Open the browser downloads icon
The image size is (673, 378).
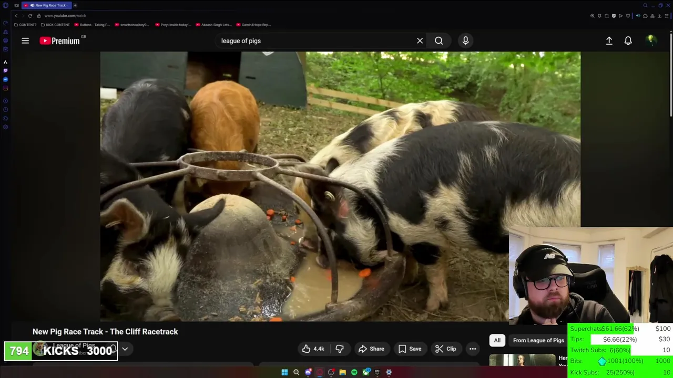[x=659, y=16]
